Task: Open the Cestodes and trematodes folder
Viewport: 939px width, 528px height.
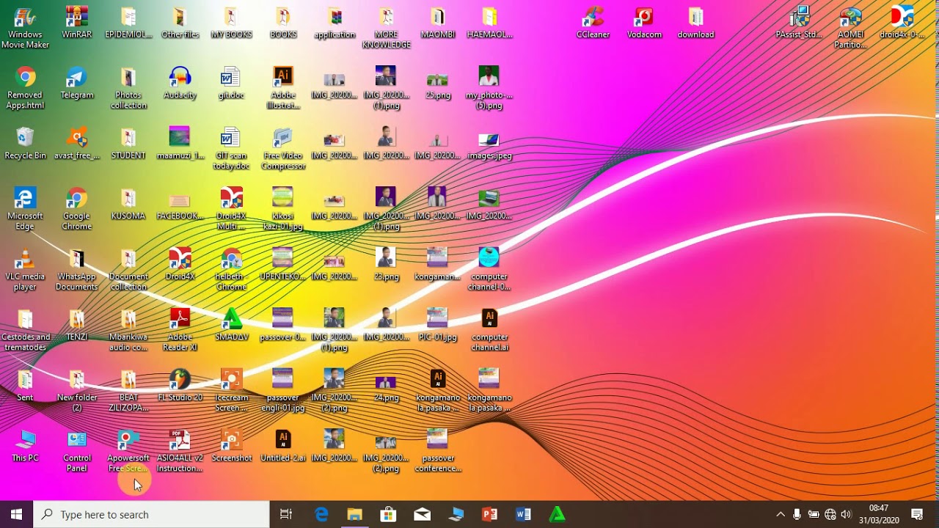Action: pos(25,330)
